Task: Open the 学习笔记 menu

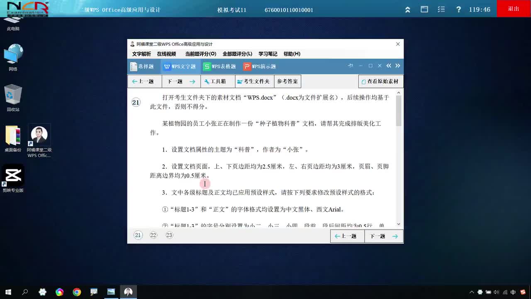Action: [268, 54]
